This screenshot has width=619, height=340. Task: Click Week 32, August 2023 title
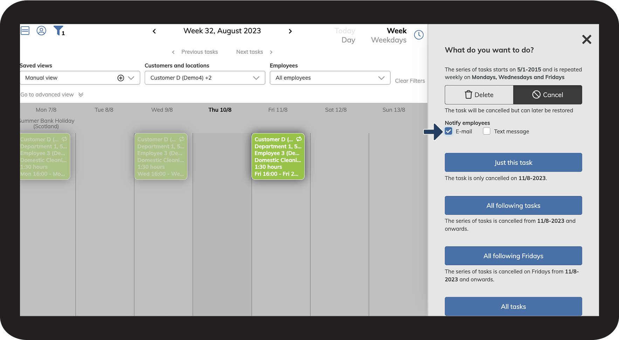pyautogui.click(x=222, y=31)
